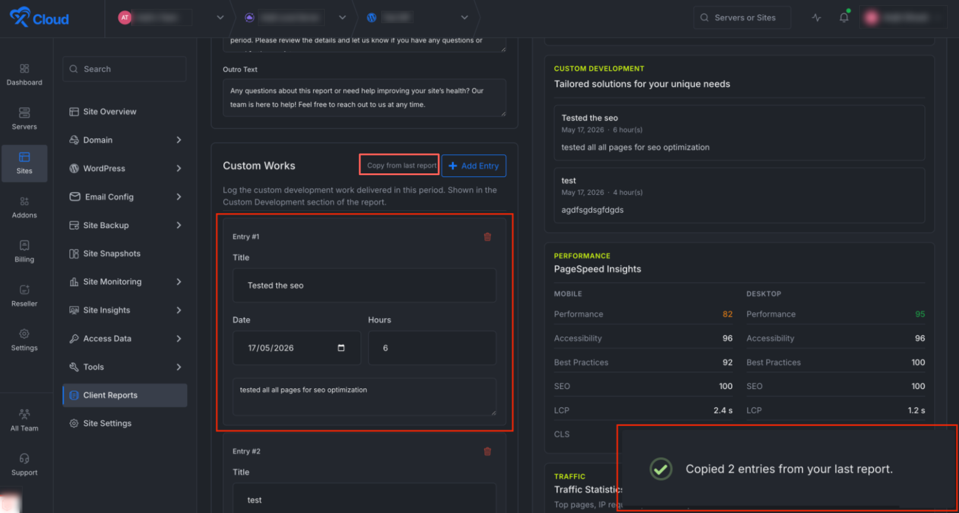The height and width of the screenshot is (513, 959).
Task: Expand the Site Insights submenu
Action: (x=179, y=311)
